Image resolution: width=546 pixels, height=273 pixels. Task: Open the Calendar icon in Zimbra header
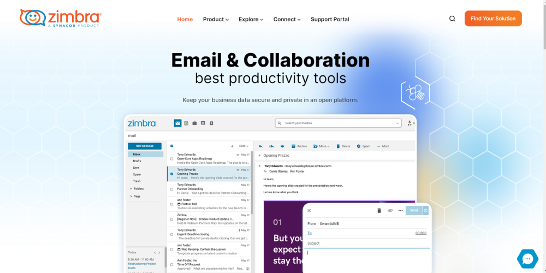click(x=186, y=123)
